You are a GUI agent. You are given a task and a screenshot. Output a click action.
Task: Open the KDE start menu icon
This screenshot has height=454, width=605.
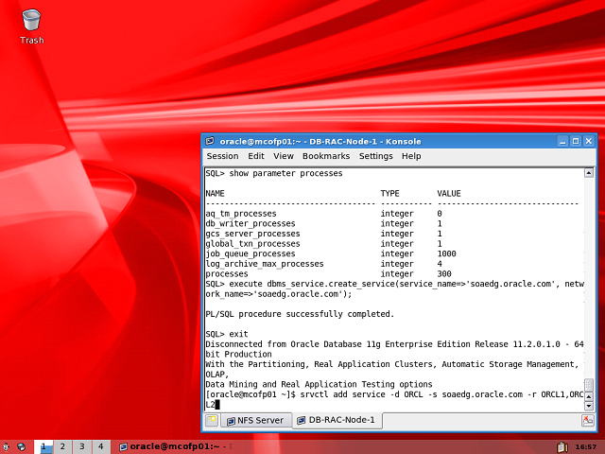click(7, 446)
